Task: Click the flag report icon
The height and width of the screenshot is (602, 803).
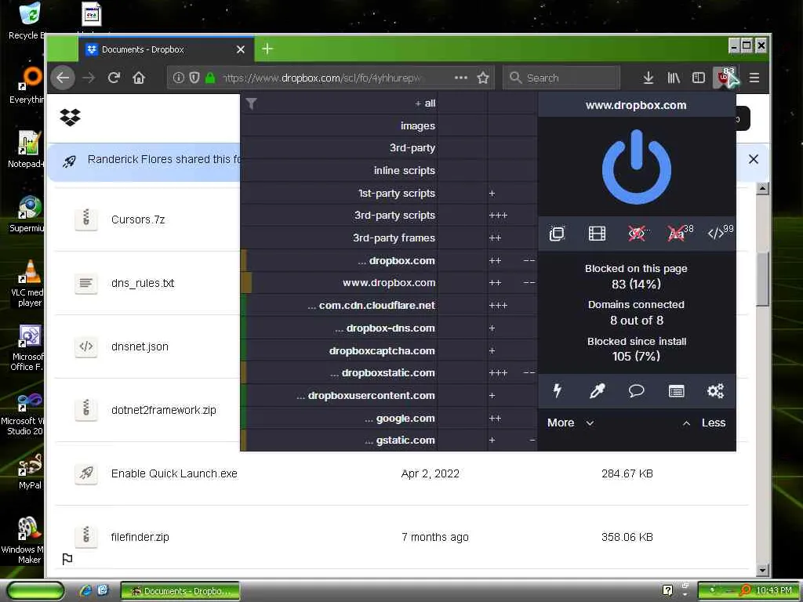Action: point(67,559)
